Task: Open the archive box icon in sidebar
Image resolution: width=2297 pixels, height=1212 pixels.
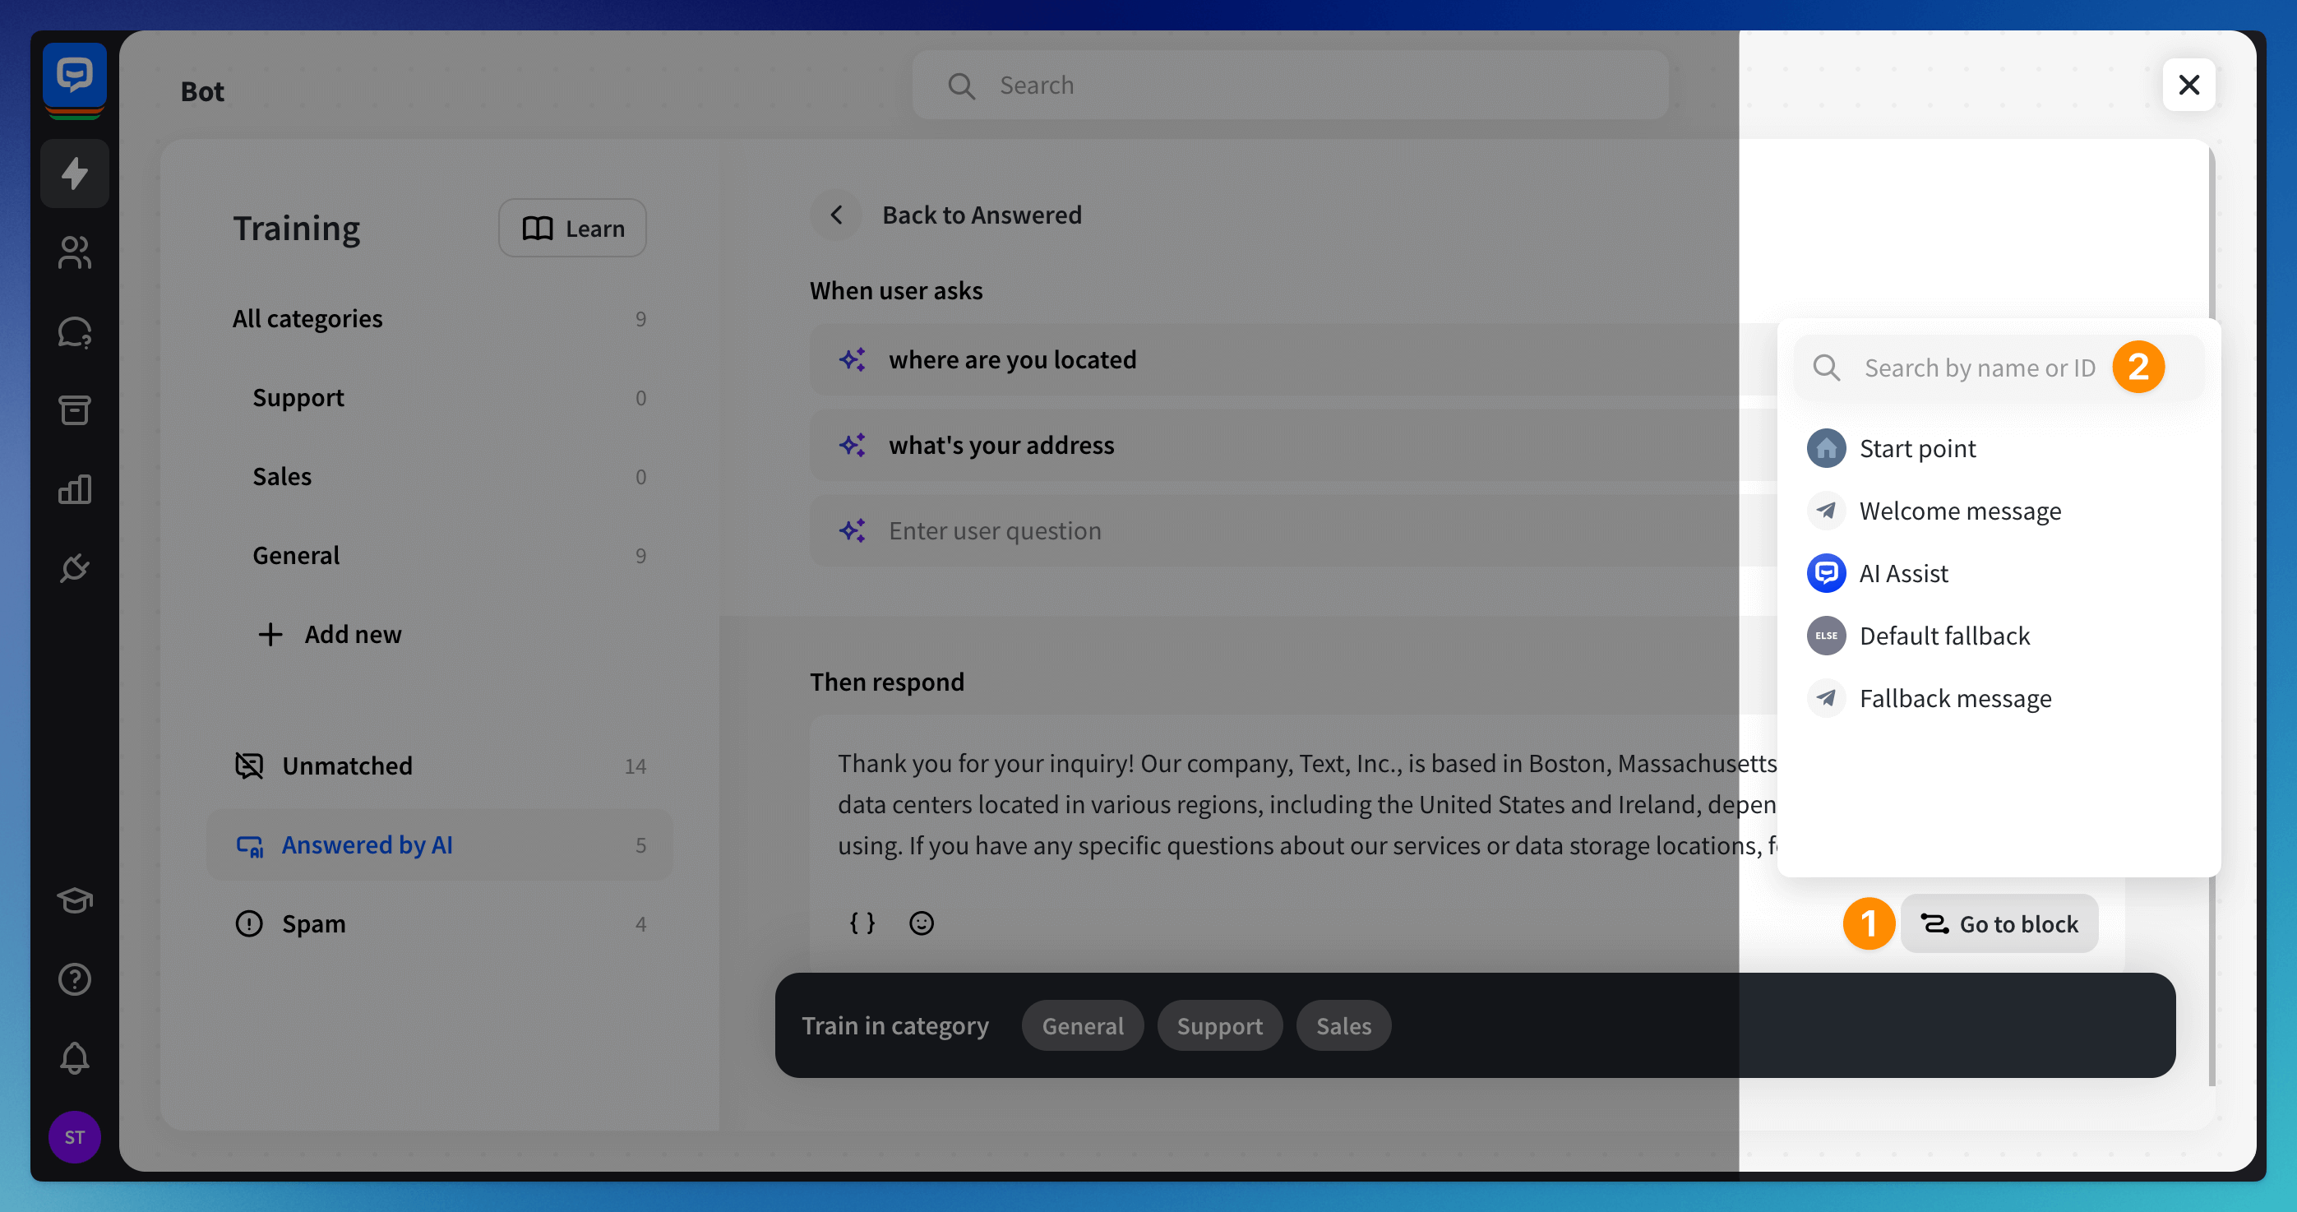Action: (x=74, y=410)
